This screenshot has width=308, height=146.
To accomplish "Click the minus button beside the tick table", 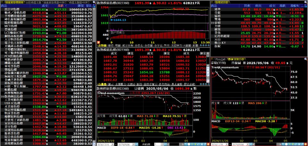I will tap(208, 68).
